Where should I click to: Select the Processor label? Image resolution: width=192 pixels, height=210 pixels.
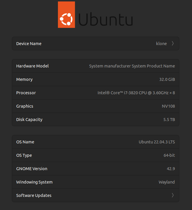point(26,93)
